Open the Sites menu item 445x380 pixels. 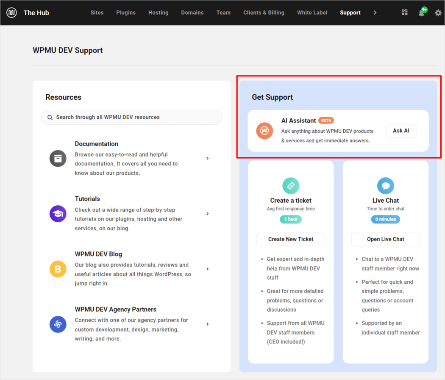[97, 12]
